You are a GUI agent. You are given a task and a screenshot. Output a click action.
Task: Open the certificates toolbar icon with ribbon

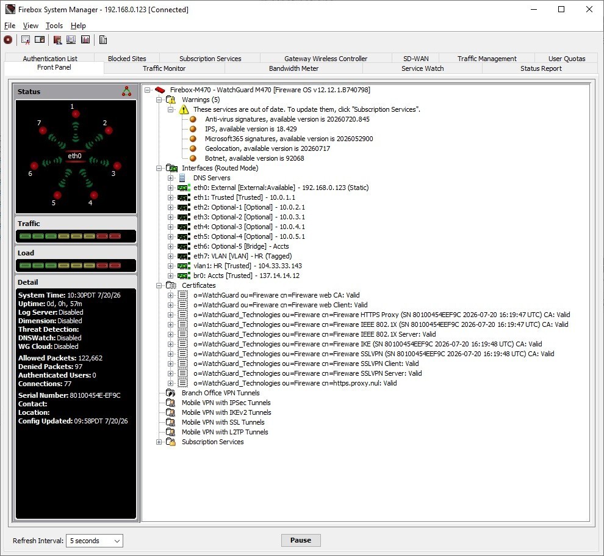pyautogui.click(x=26, y=40)
